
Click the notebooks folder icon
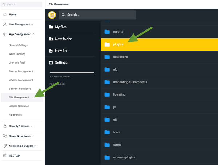107,57
